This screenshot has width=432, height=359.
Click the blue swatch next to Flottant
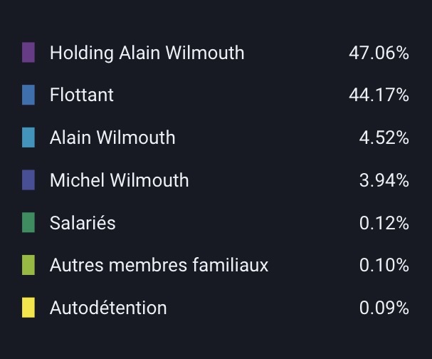[28, 95]
